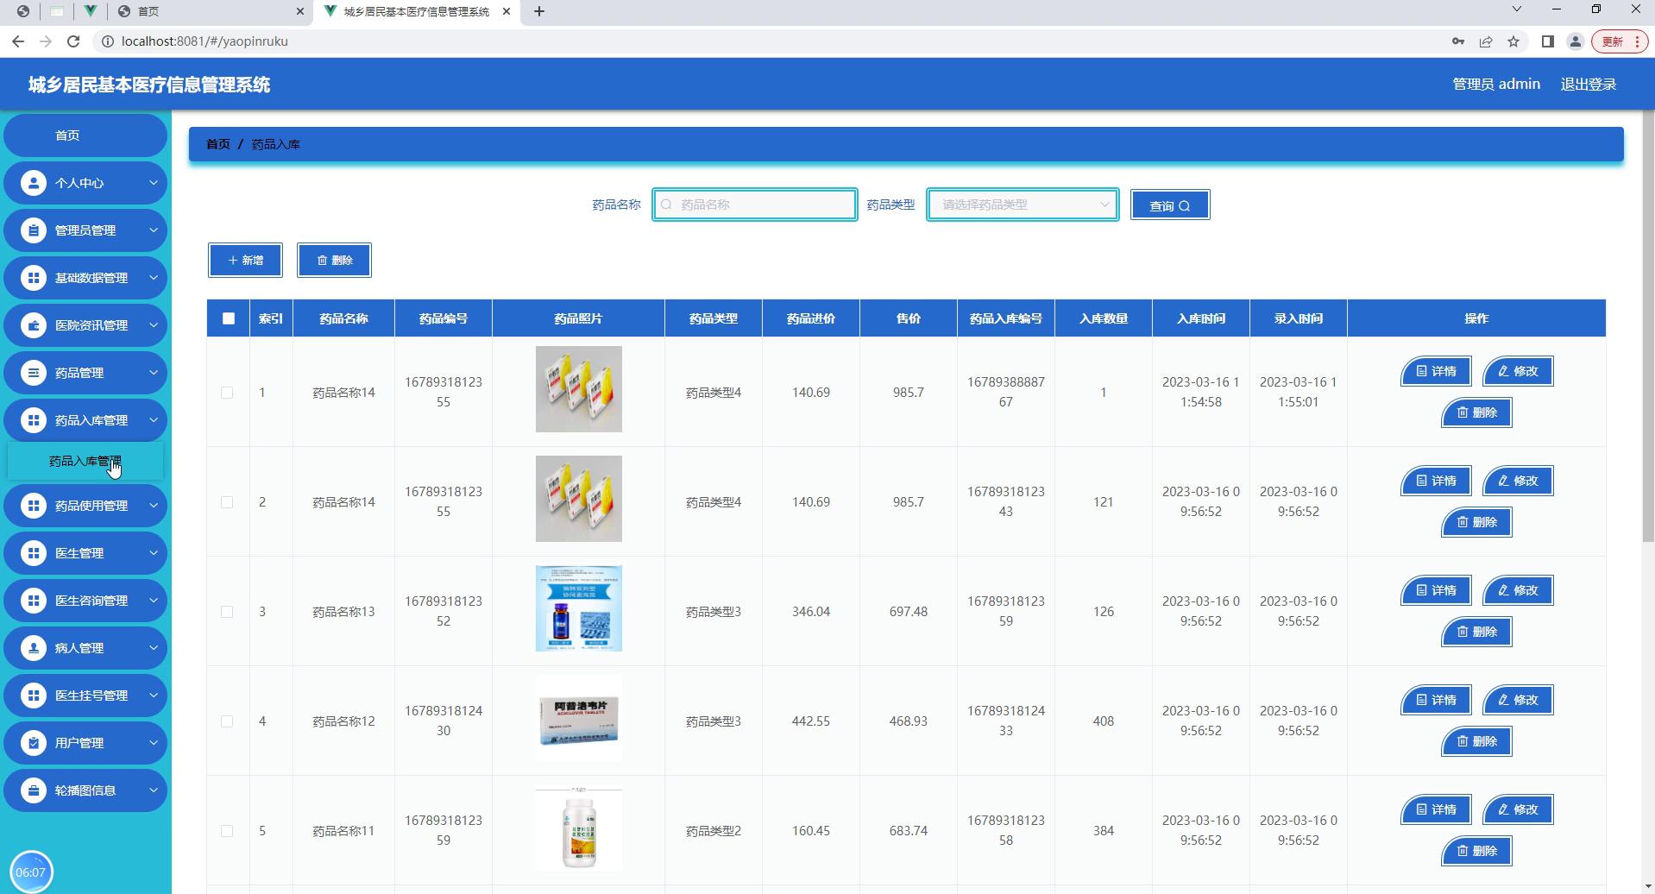Open the 请选择药品类型 dropdown
The width and height of the screenshot is (1655, 894).
click(1023, 205)
